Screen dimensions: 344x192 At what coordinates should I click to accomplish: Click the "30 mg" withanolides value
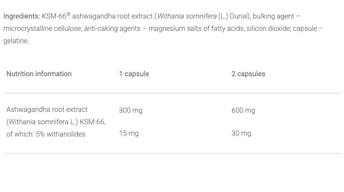[241, 133]
